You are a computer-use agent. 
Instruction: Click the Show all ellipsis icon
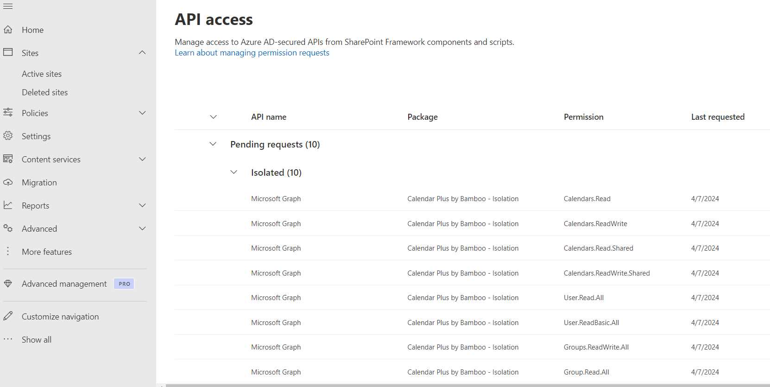(x=8, y=339)
